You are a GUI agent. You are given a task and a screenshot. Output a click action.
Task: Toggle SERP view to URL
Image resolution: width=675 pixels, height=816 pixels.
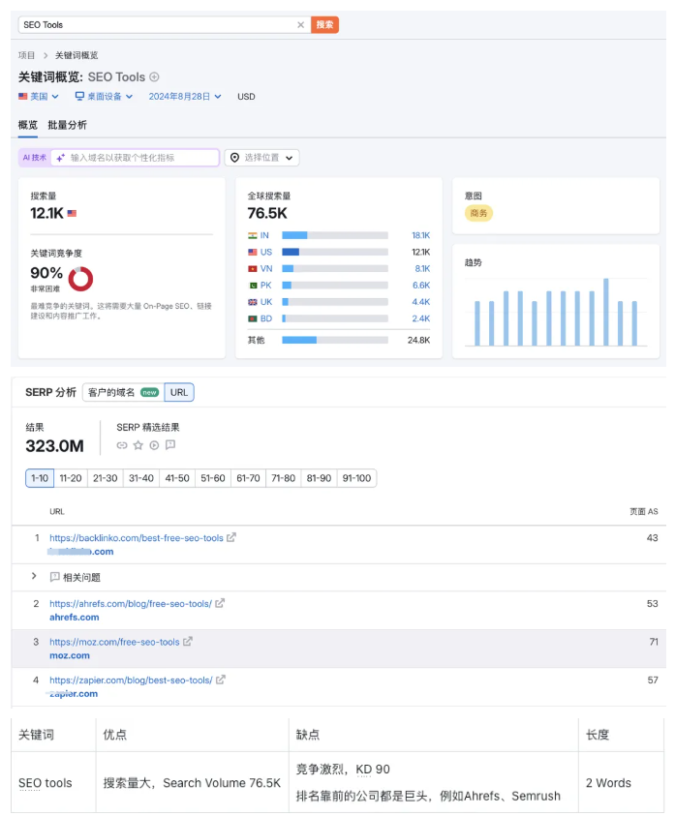click(178, 392)
